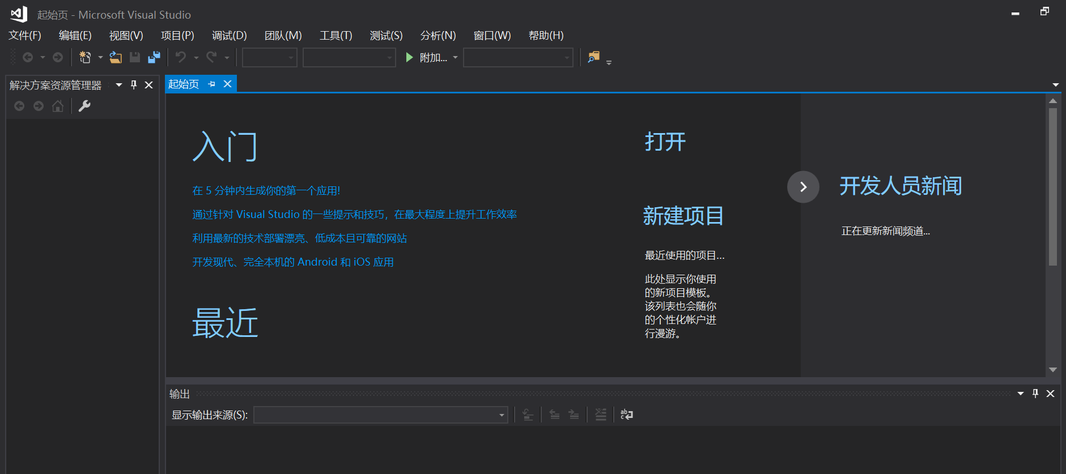This screenshot has width=1066, height=474.
Task: Open the Visual Studio logo system menu
Action: 19,14
